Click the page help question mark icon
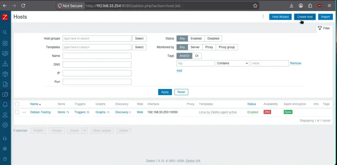This screenshot has width=337, height=165. tap(263, 17)
